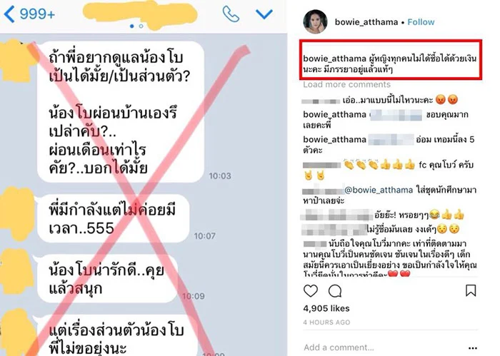The height and width of the screenshot is (356, 500).
Task: Save the post with the bookmark icon
Action: (x=471, y=290)
